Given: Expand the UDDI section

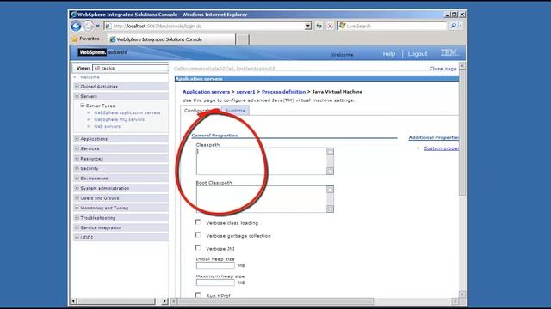Looking at the screenshot, I should (77, 237).
